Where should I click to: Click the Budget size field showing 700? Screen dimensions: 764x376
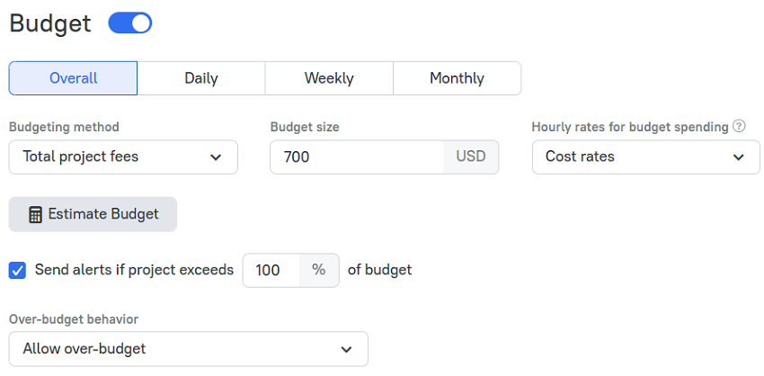[x=357, y=157]
